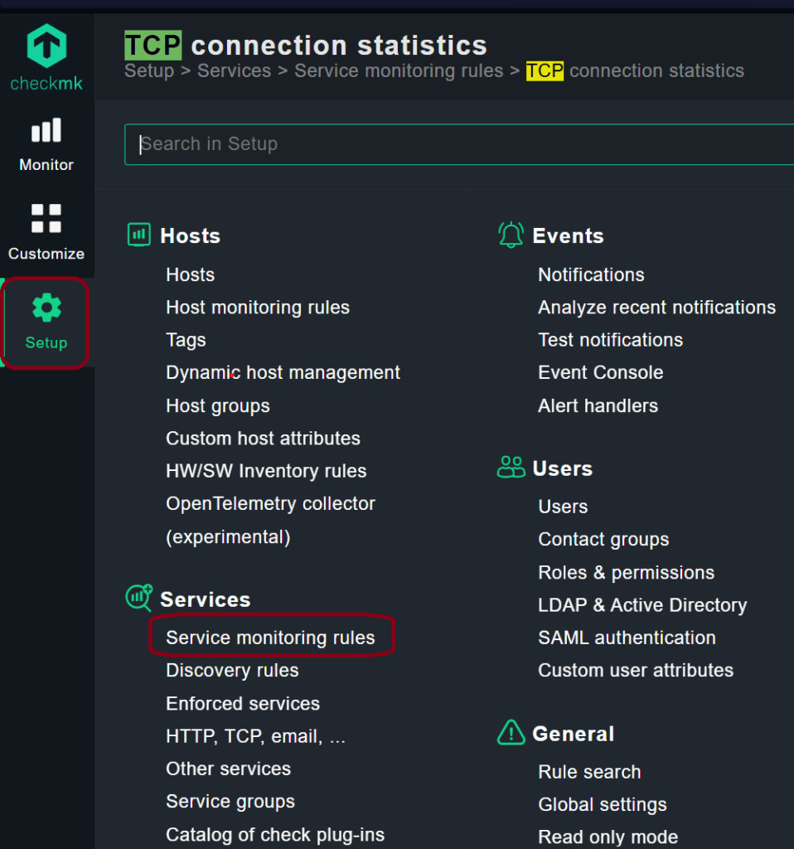
Task: Click the General warning triangle icon
Action: point(511,733)
